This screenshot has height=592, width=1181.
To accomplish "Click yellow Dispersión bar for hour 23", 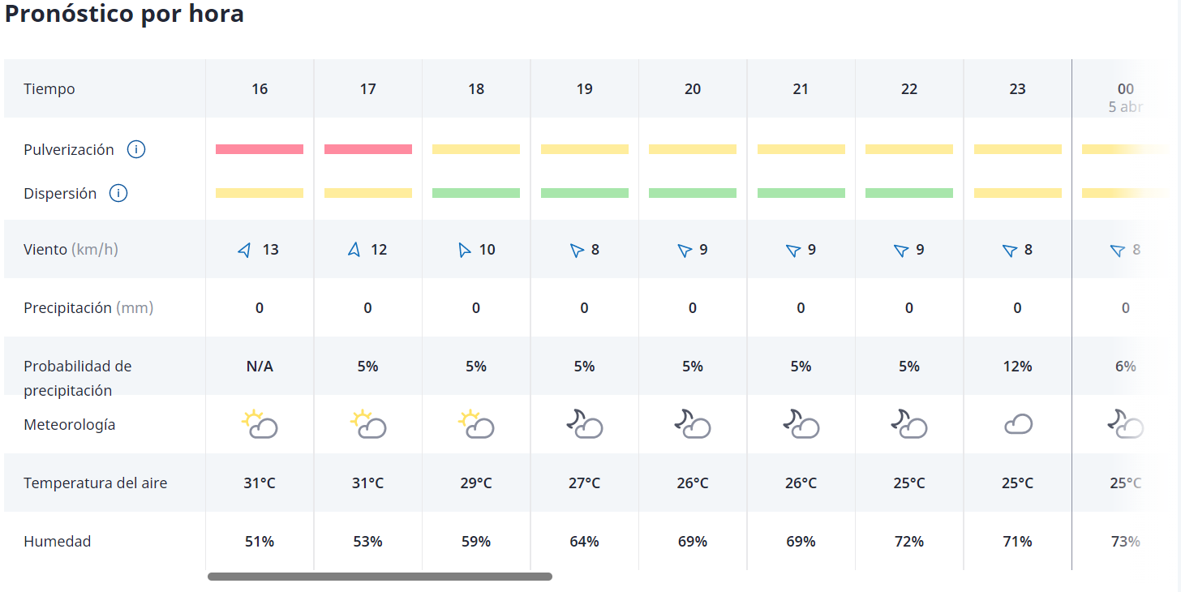I will point(1018,193).
